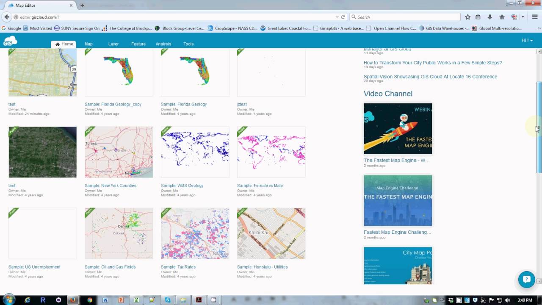The width and height of the screenshot is (542, 305).
Task: Read How to Transform Your City article
Action: [433, 63]
